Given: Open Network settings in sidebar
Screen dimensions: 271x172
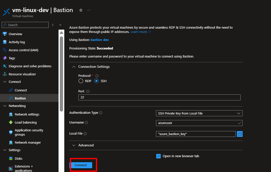Looking at the screenshot, I should 27,114.
